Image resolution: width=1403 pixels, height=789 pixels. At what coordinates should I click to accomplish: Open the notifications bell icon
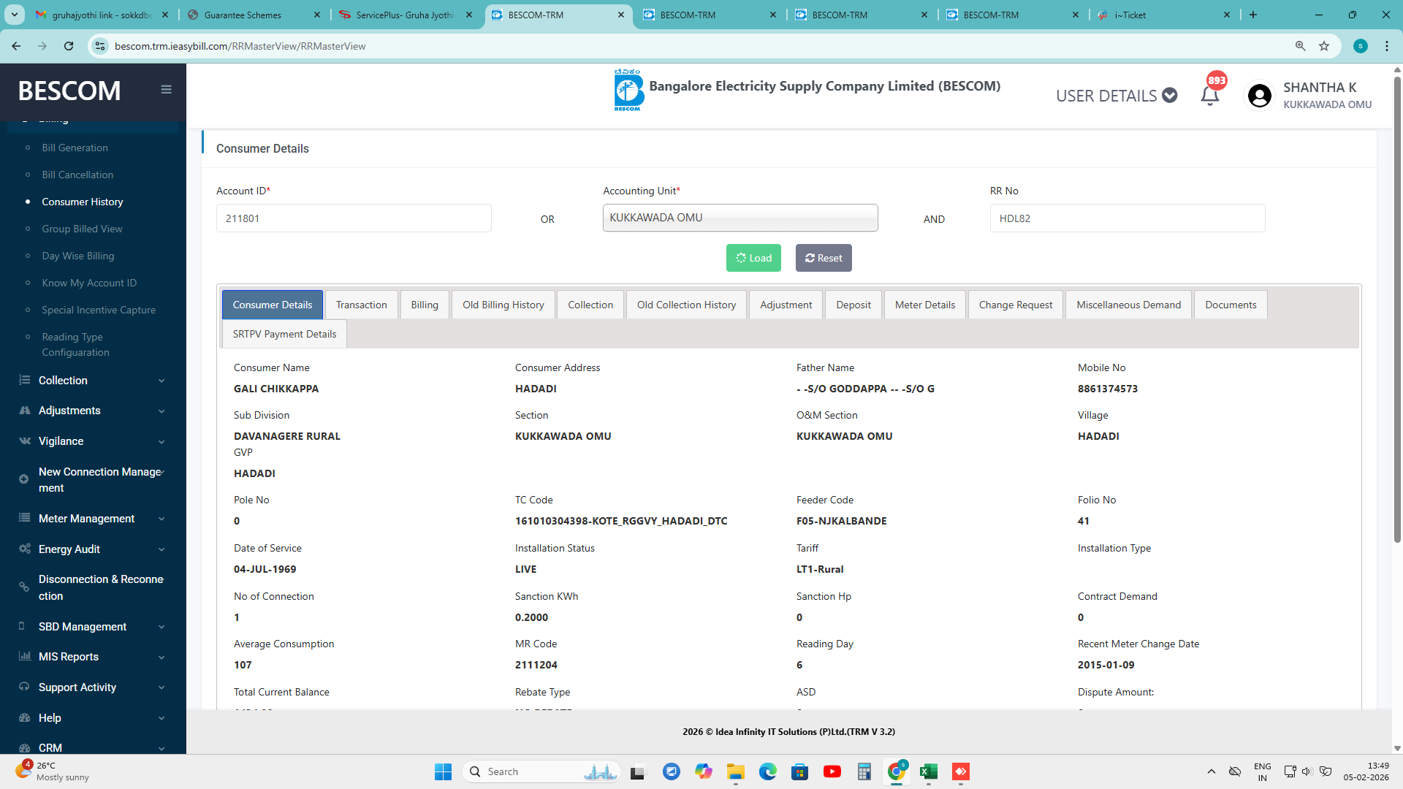click(x=1209, y=95)
